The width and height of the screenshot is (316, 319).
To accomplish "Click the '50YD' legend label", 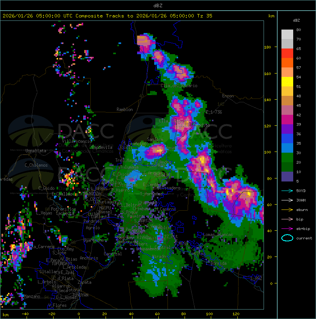I will click(x=301, y=191).
